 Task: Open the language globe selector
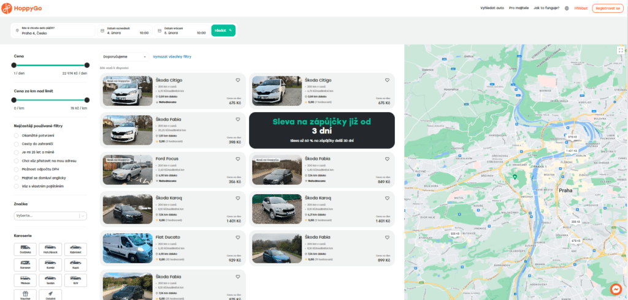567,8
